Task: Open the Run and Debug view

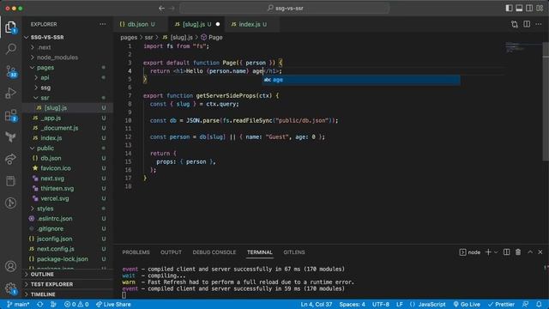Action: click(x=11, y=93)
